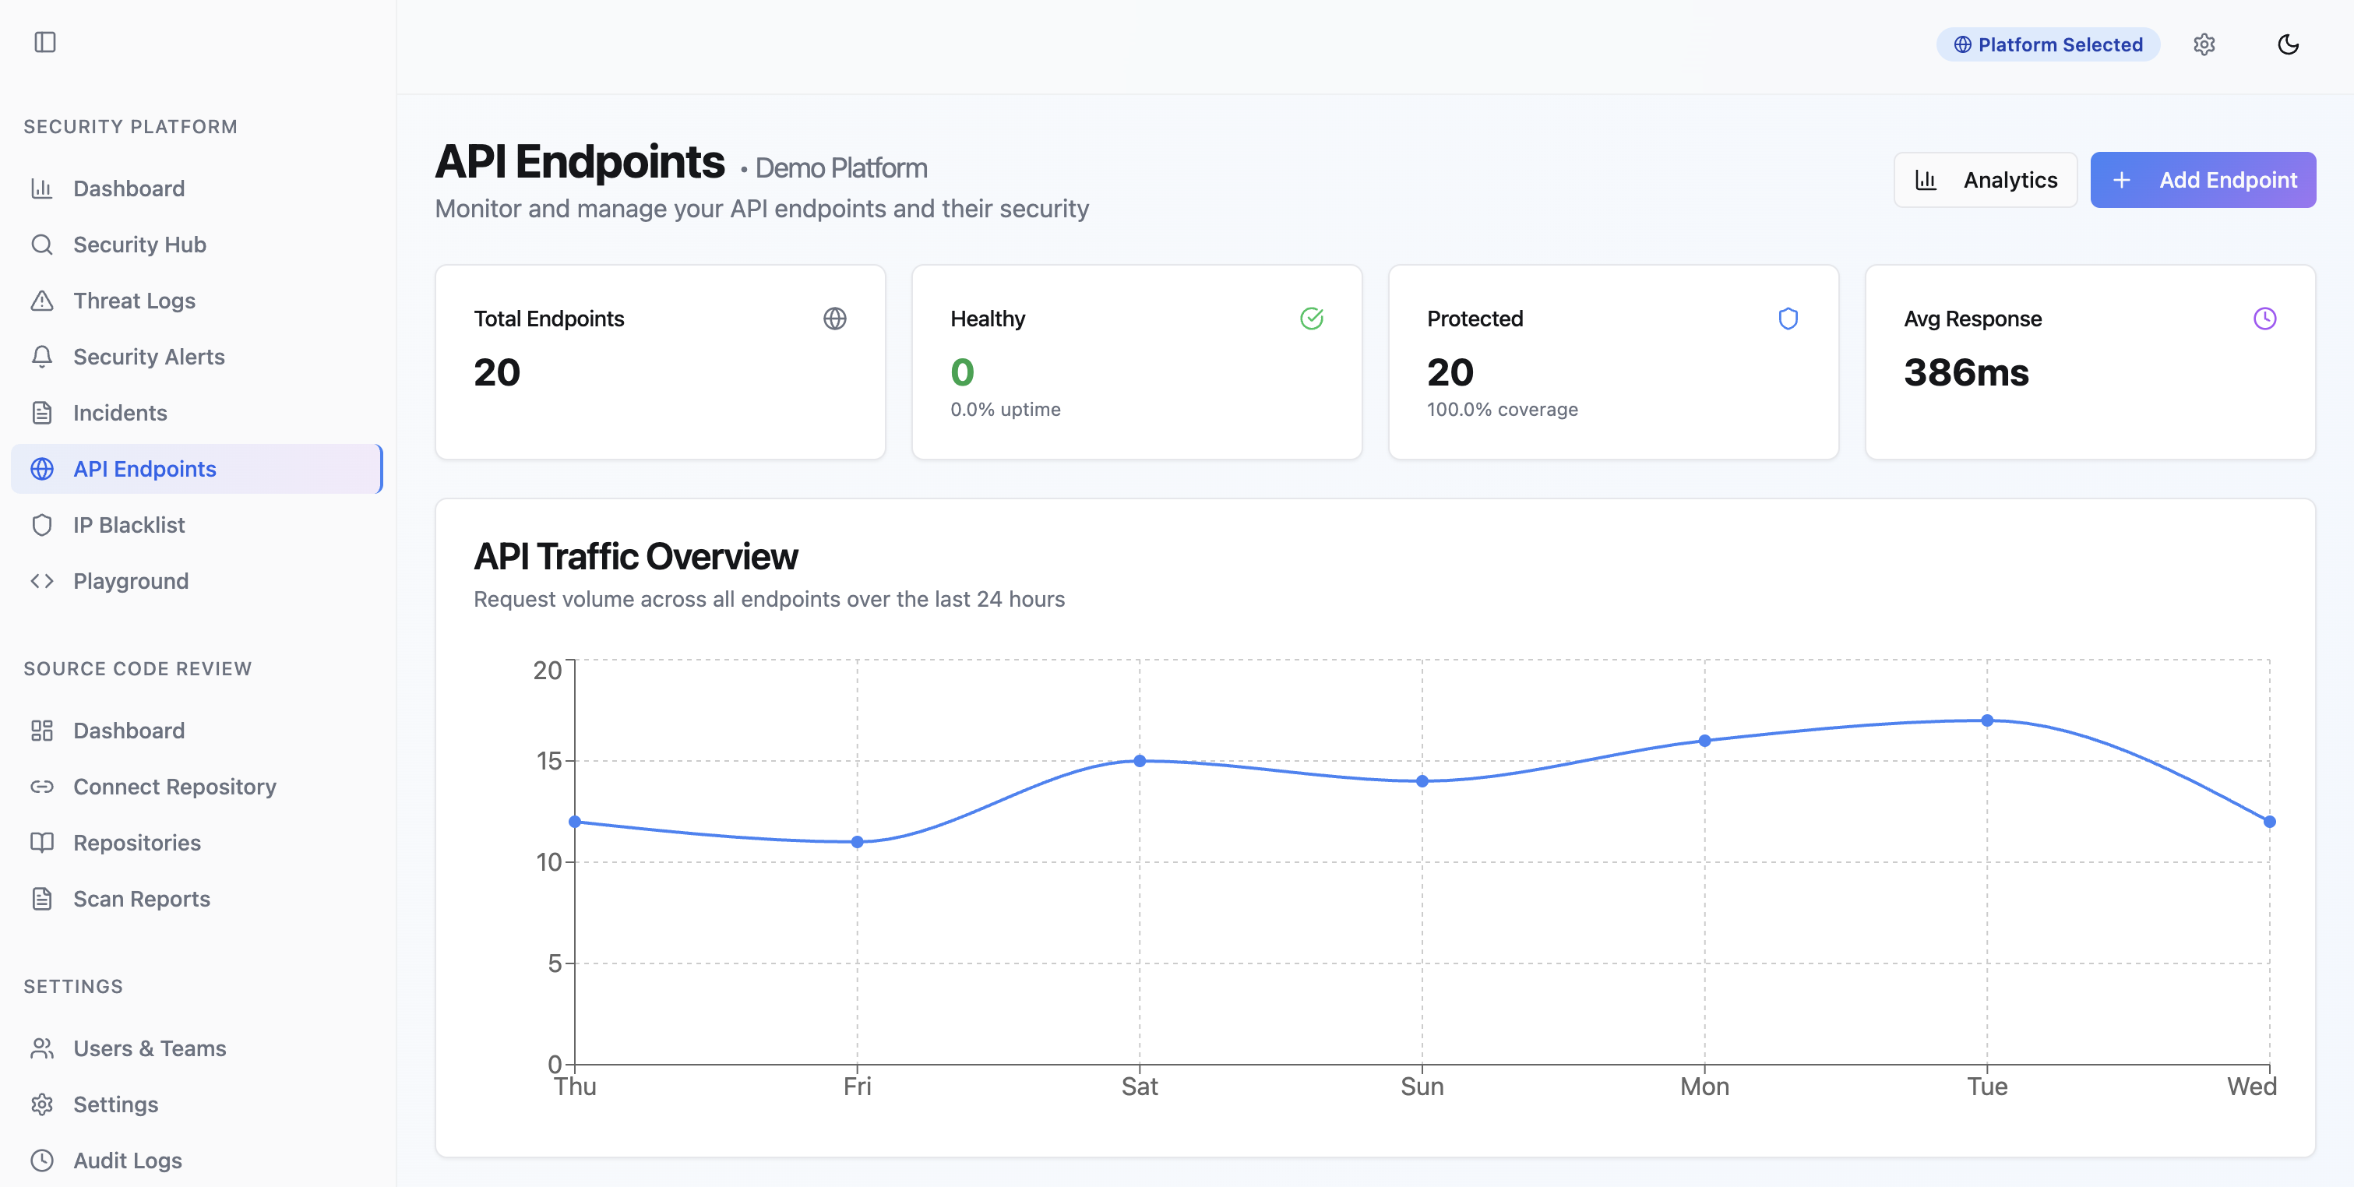
Task: Click the globe icon next to API Endpoints
Action: 43,469
